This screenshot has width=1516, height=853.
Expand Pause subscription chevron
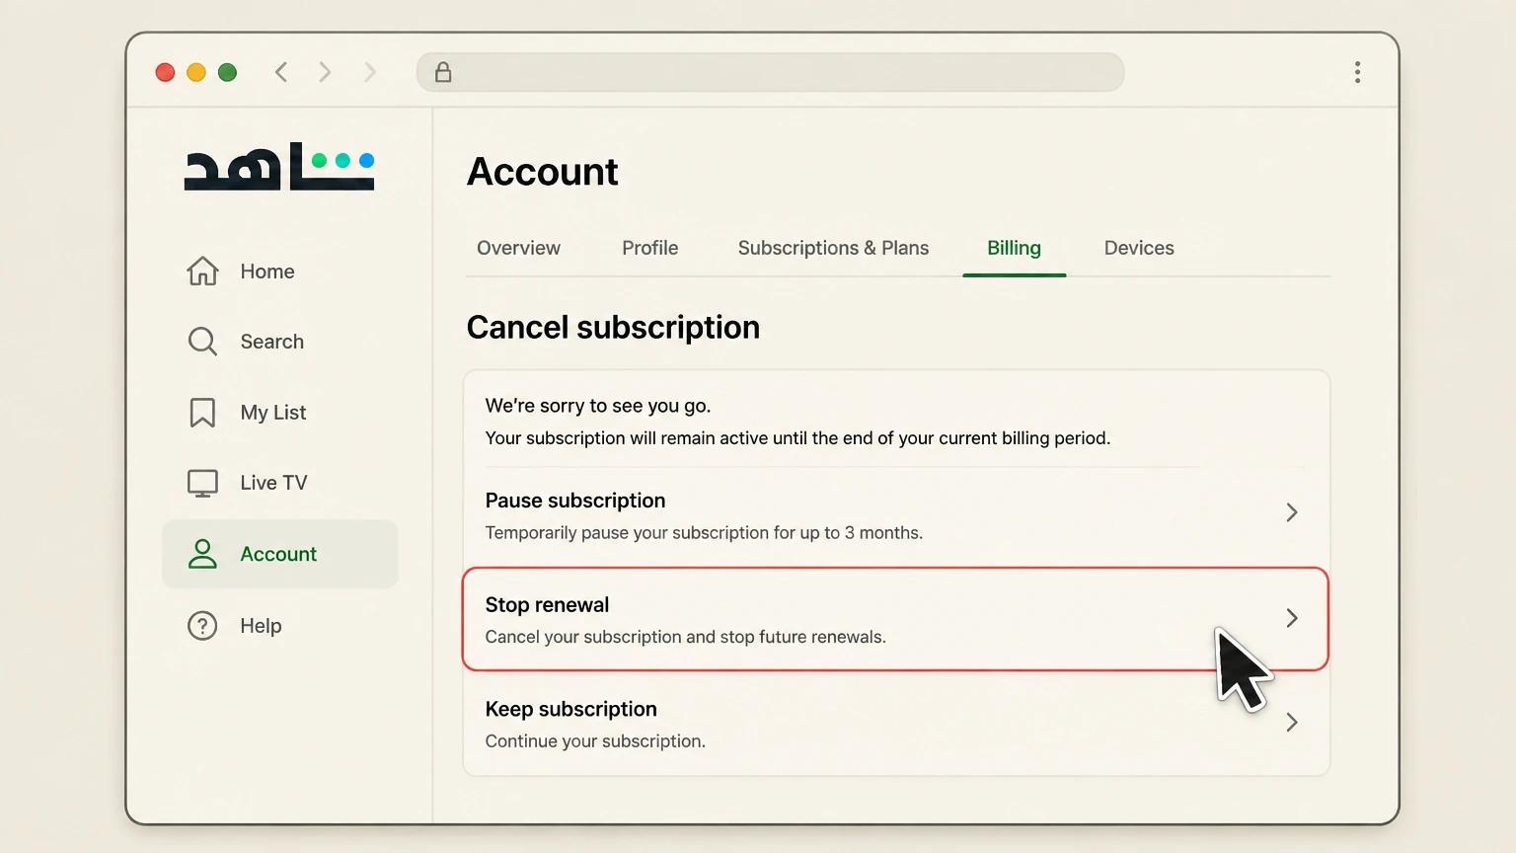coord(1291,512)
